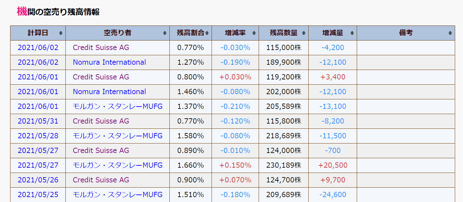Select the 残高割合 column header text
This screenshot has height=202, width=463.
[x=191, y=33]
